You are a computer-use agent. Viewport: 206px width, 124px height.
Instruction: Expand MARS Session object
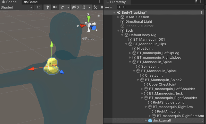(118, 17)
